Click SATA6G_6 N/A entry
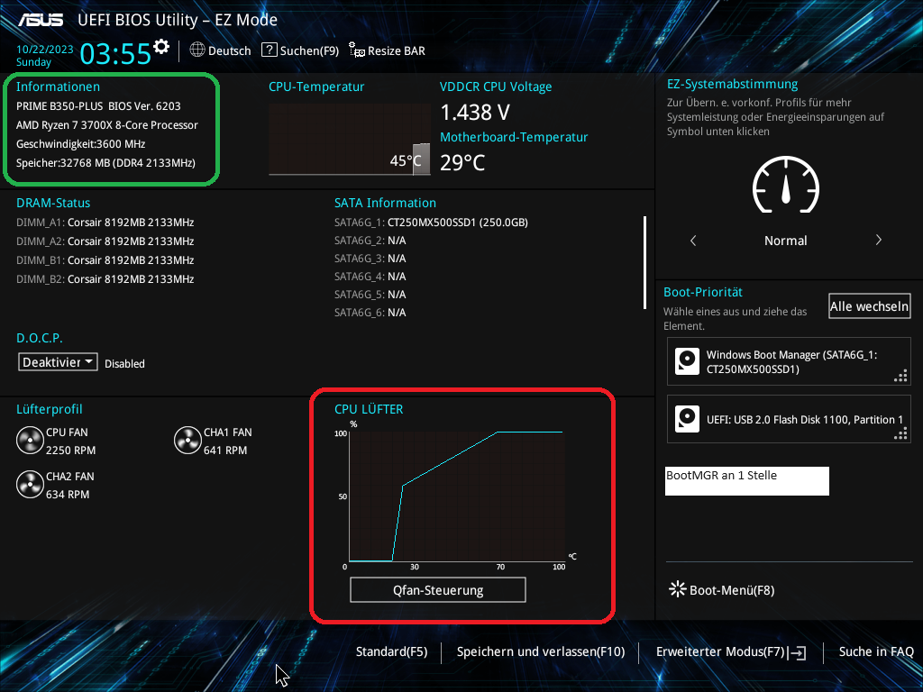Screen dimensions: 923x692 tap(370, 313)
